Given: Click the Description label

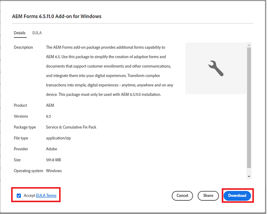Looking at the screenshot, I should pyautogui.click(x=23, y=47).
